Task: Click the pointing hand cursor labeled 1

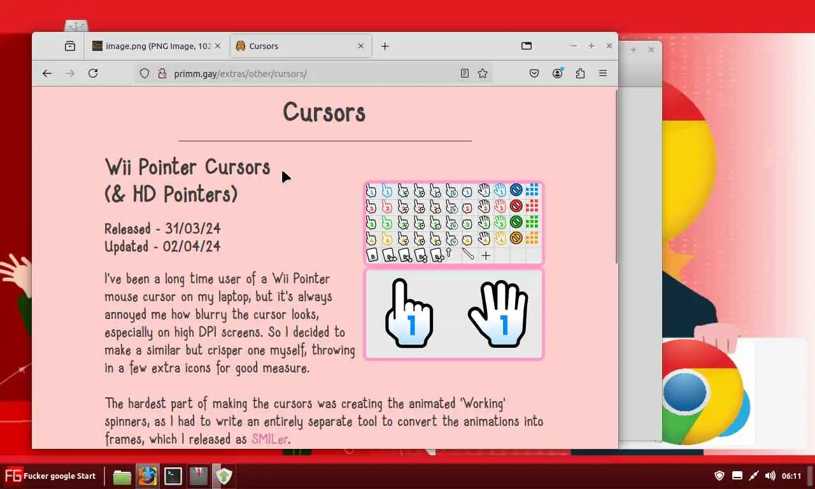Action: (409, 313)
